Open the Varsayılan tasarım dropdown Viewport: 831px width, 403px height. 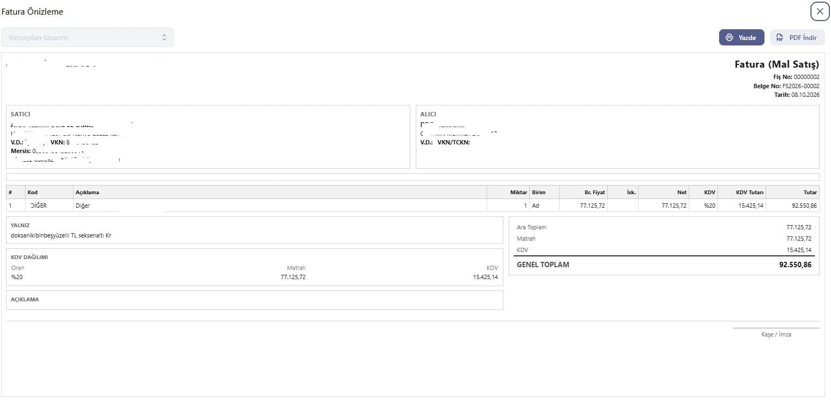[x=88, y=37]
